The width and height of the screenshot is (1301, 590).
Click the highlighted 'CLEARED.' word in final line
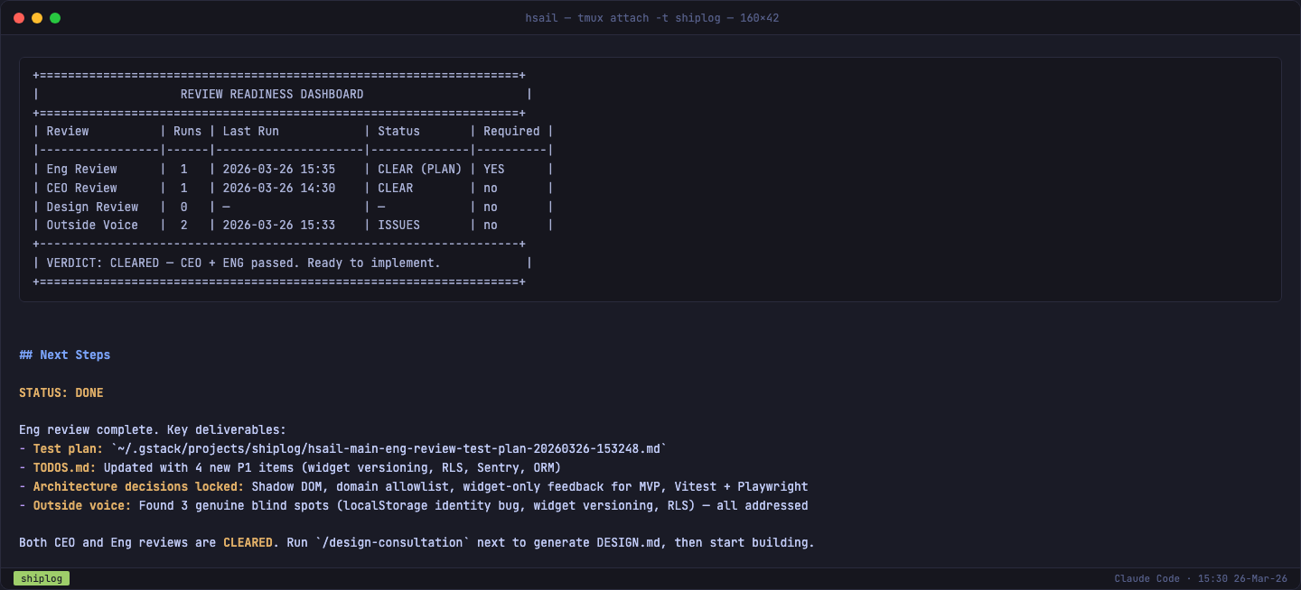coord(251,543)
